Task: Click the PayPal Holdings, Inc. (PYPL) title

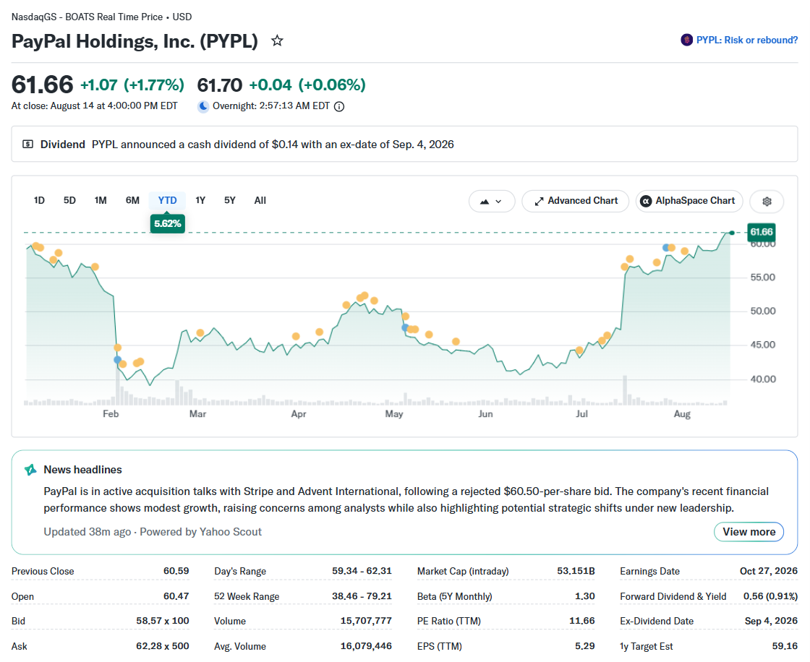Action: [135, 41]
